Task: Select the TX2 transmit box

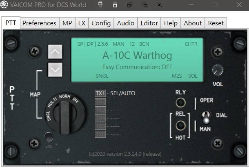Action: [100, 102]
